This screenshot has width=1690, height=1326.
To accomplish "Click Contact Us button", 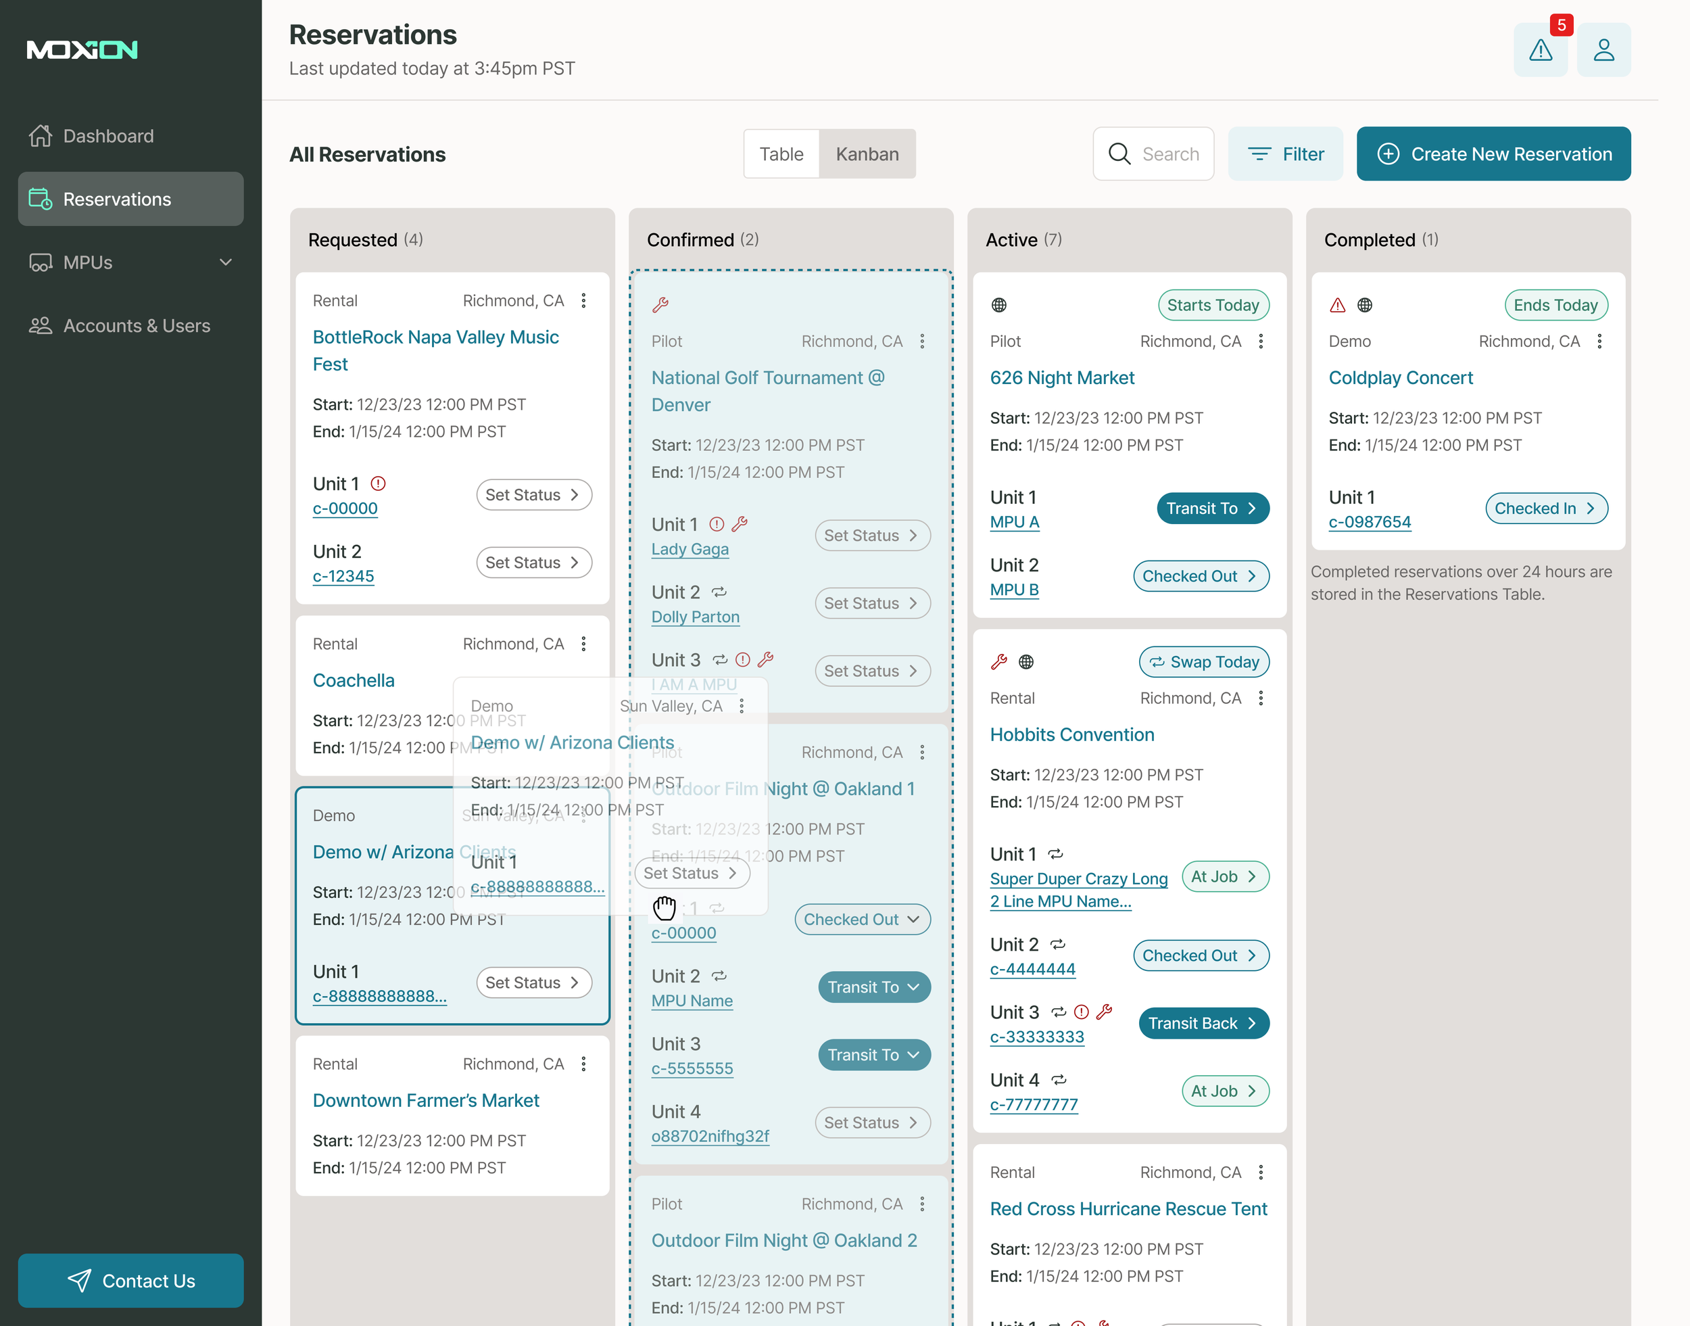I will pyautogui.click(x=130, y=1281).
